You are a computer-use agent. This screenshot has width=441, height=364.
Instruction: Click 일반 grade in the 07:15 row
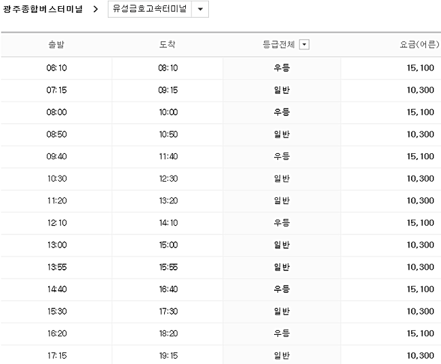tap(282, 90)
